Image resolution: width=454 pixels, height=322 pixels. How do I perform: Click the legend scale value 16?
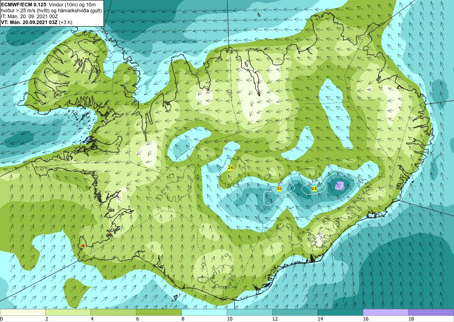point(365,319)
